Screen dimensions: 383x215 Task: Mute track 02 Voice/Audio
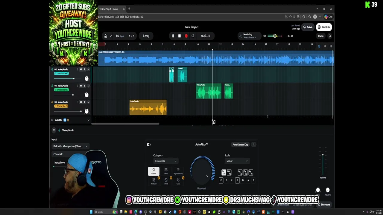pyautogui.click(x=80, y=69)
